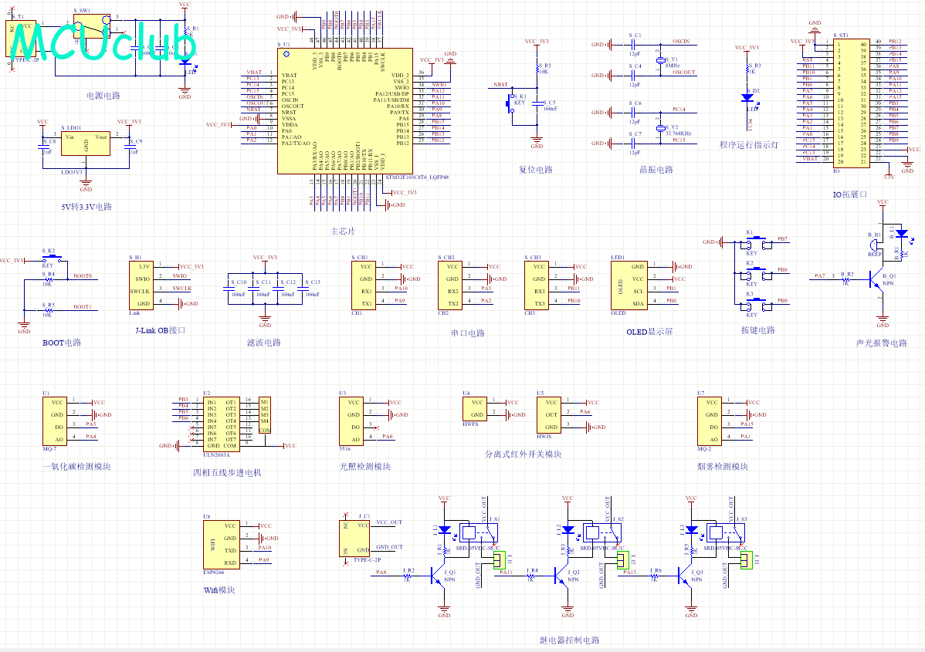Select the J_S1 SRD-05VDC relay

(479, 533)
